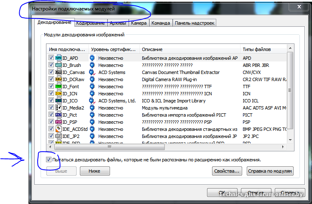Click the horizontal scrollbar thumb

pyautogui.click(x=110, y=147)
